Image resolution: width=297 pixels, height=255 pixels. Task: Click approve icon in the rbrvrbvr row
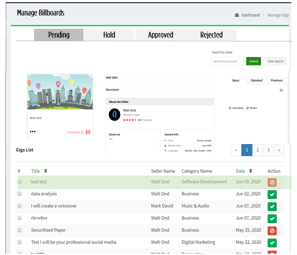[272, 218]
